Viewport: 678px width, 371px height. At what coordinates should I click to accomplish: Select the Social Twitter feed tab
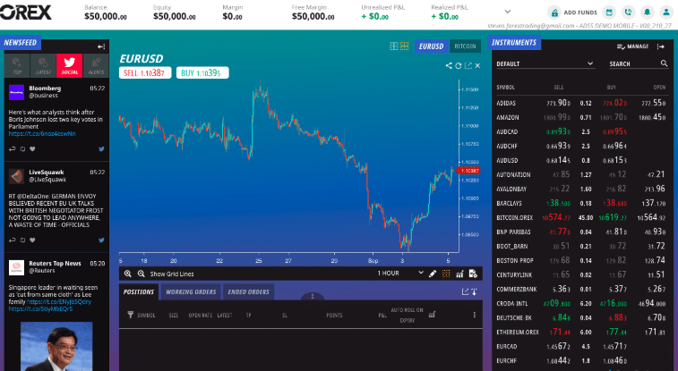69,65
